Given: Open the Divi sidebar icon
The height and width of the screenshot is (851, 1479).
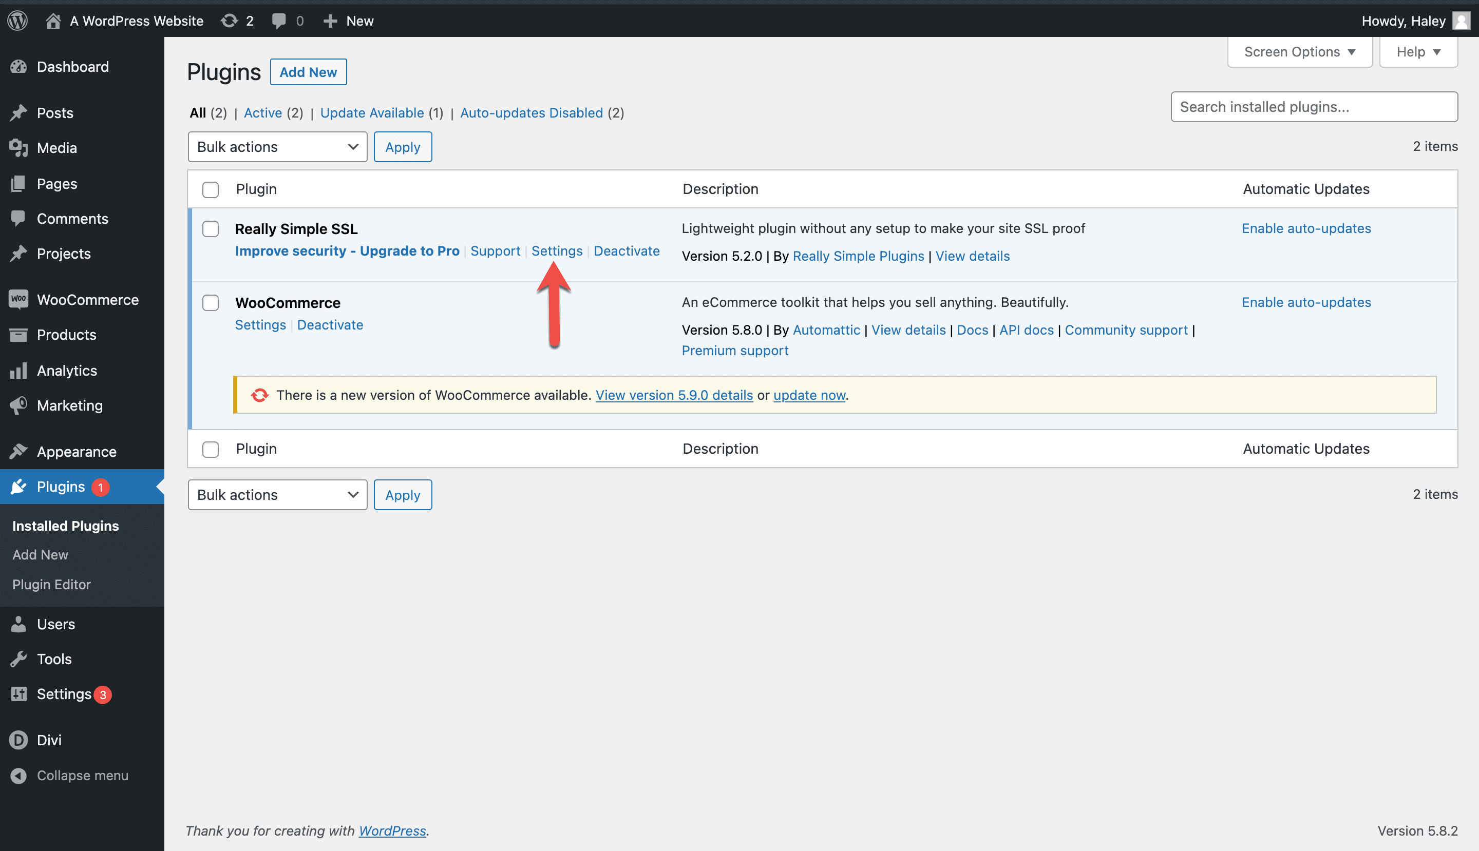Looking at the screenshot, I should click(18, 740).
